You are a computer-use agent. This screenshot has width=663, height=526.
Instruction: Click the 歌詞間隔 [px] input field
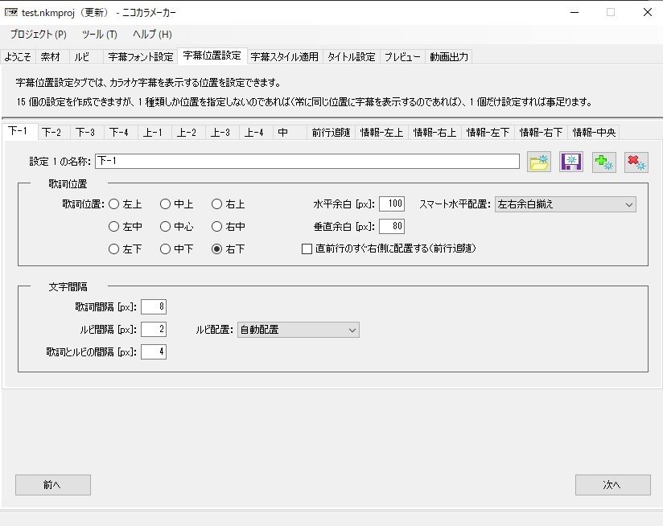(x=154, y=306)
